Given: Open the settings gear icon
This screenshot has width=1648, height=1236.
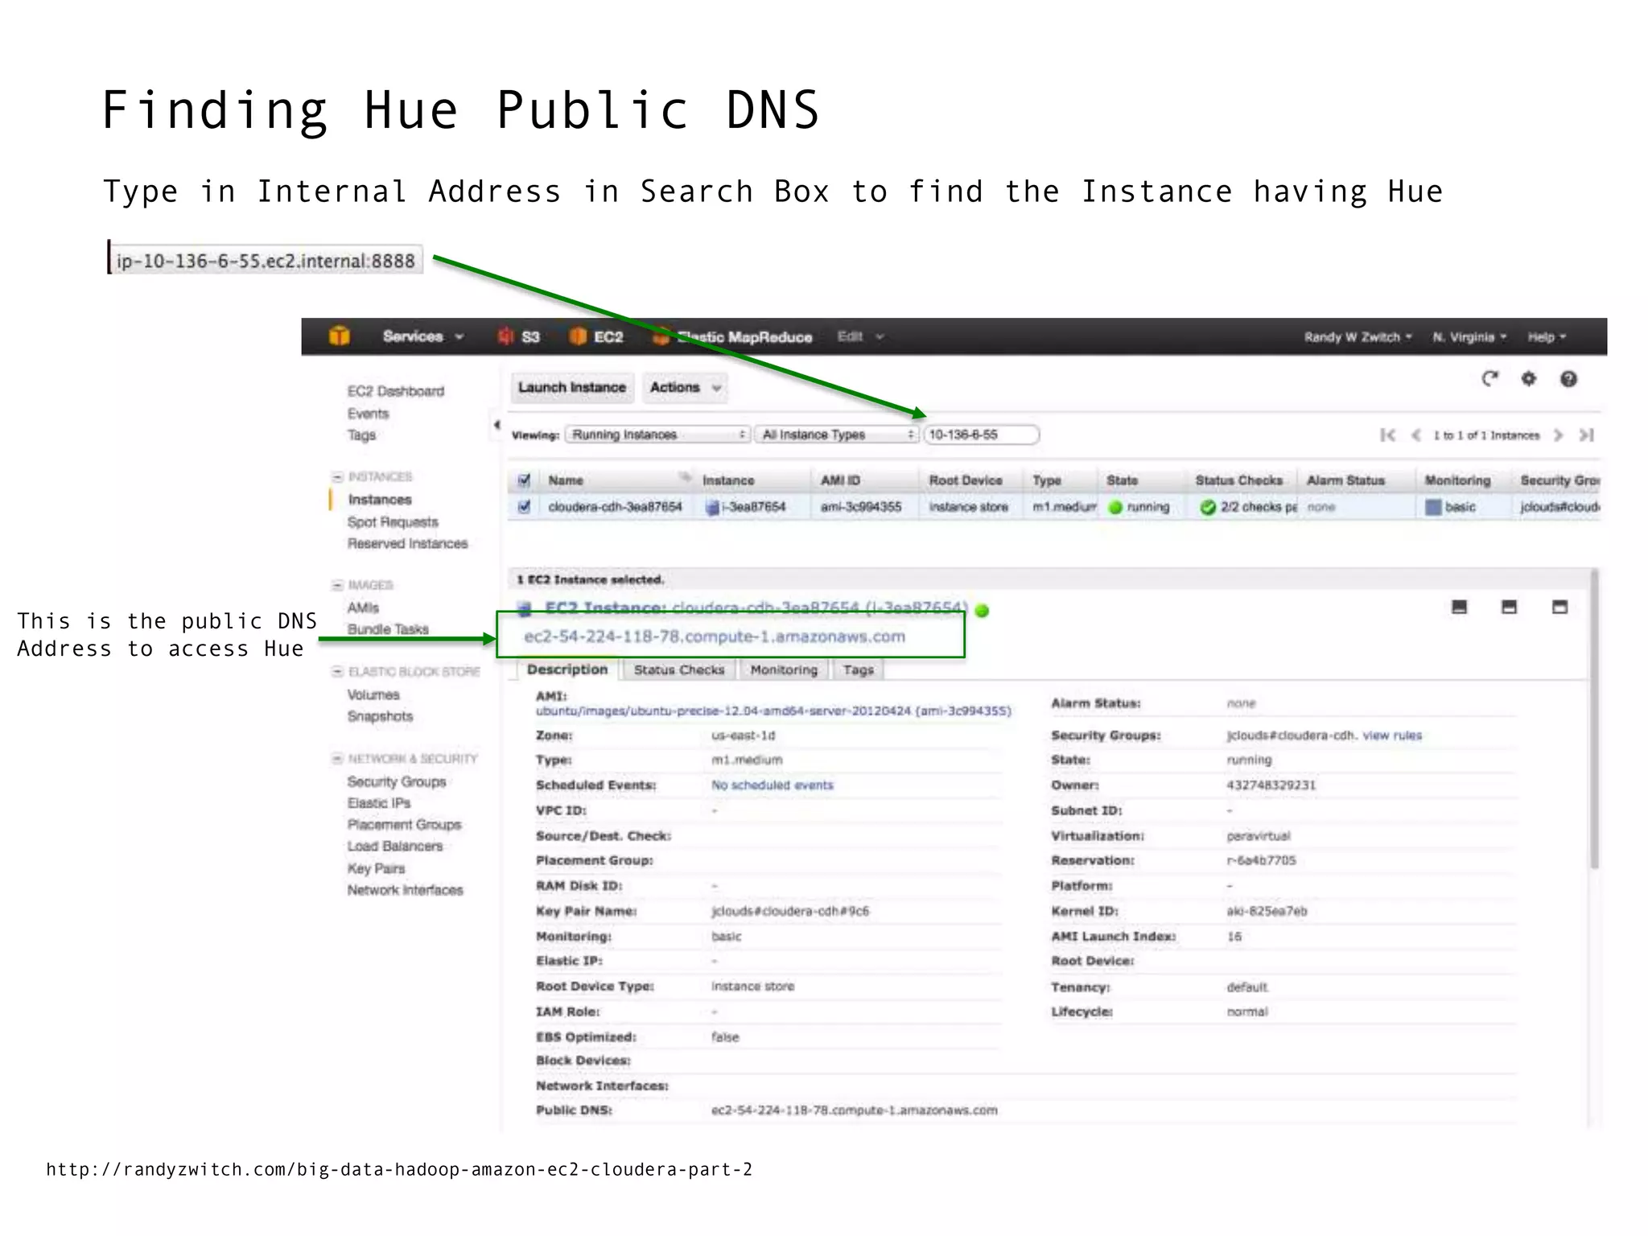Looking at the screenshot, I should point(1529,378).
